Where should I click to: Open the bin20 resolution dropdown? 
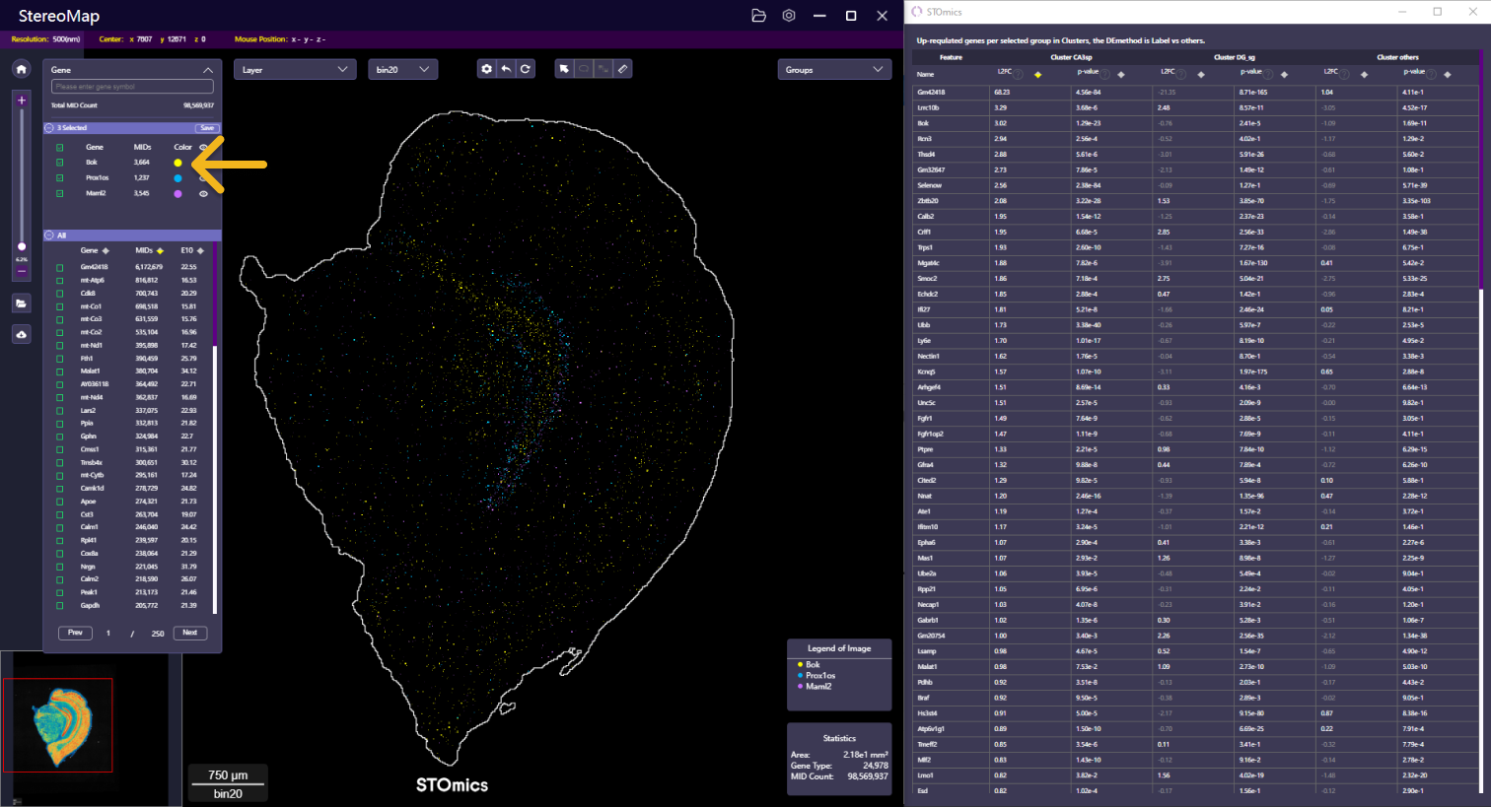point(402,70)
